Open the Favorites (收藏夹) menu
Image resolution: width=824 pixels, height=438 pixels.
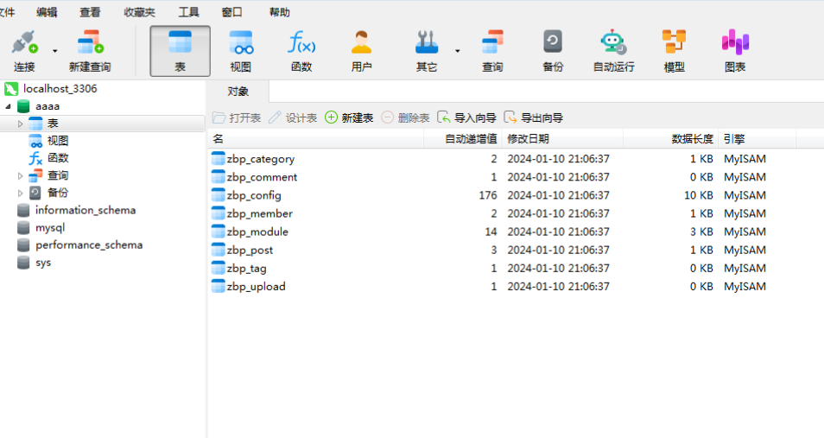[x=139, y=12]
